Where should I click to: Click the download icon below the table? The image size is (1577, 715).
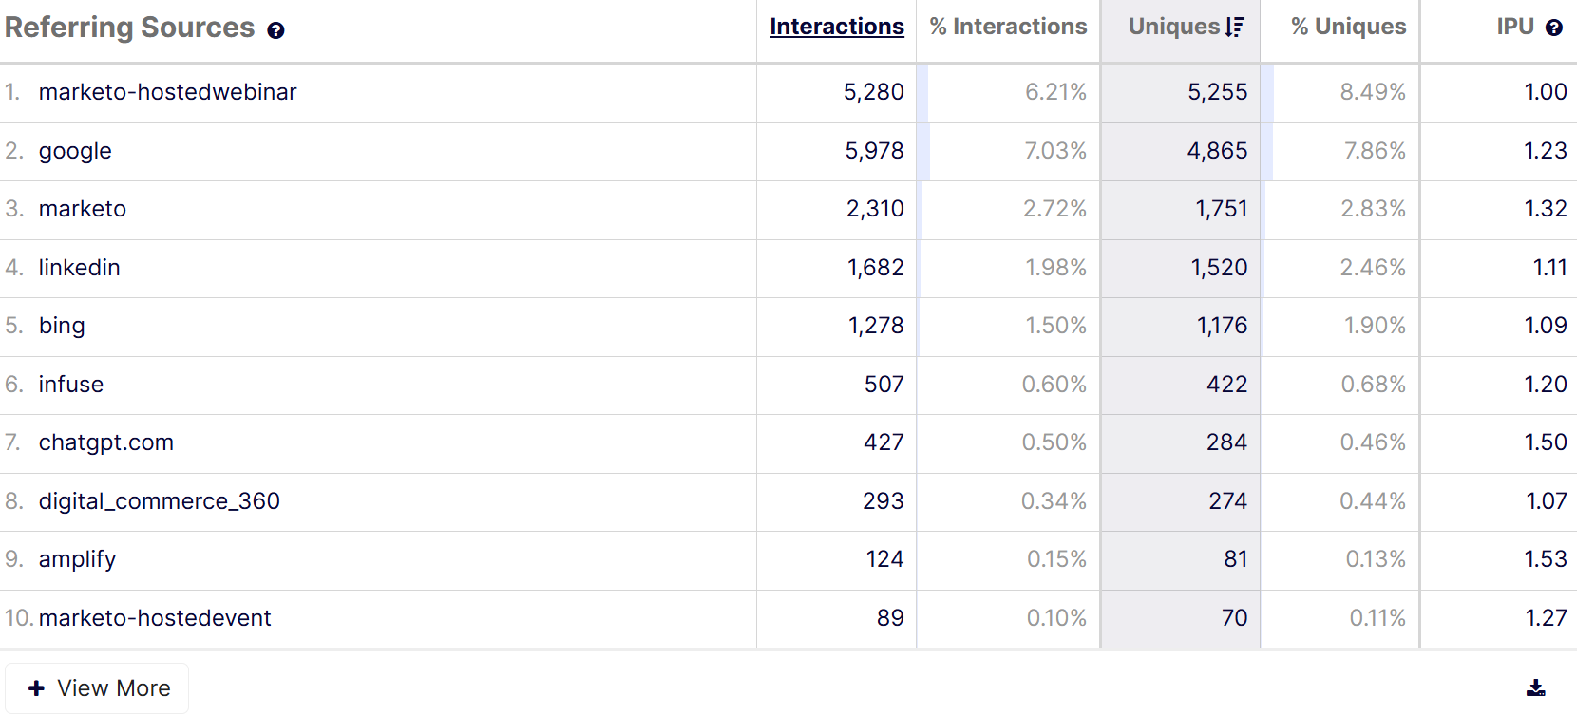1535,687
